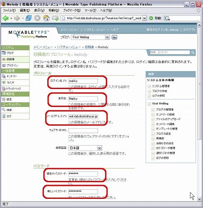Toggle ファイルのアップロード checkbox
This screenshot has height=208, width=203.
tap(153, 119)
